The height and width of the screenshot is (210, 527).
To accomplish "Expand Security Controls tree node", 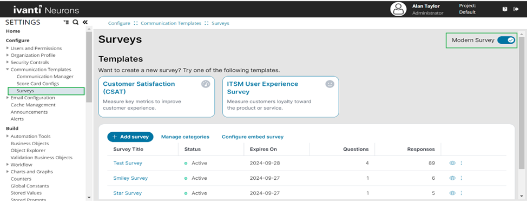I will tap(8, 62).
